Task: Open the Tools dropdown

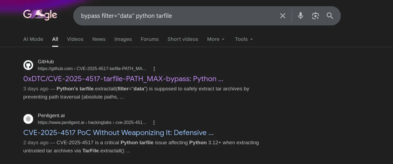Action: point(244,39)
